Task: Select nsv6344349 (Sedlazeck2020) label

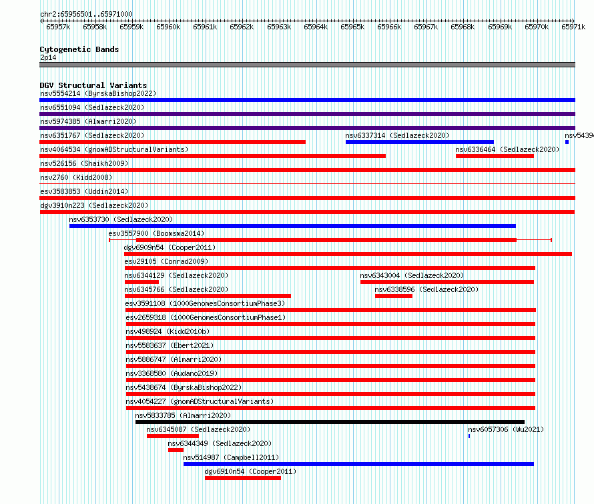Action: pos(220,443)
